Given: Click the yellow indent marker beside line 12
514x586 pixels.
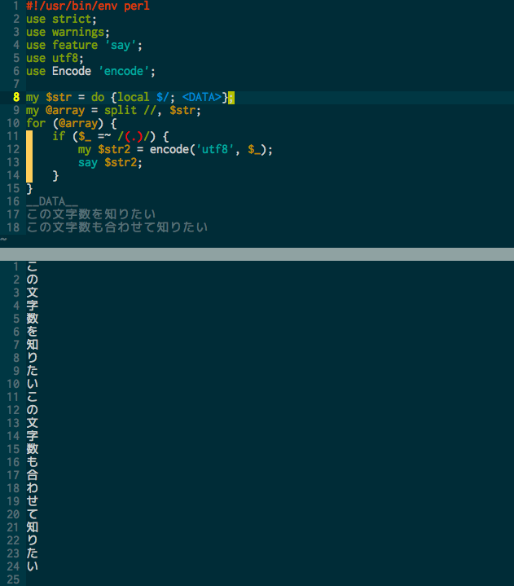Looking at the screenshot, I should pos(29,149).
